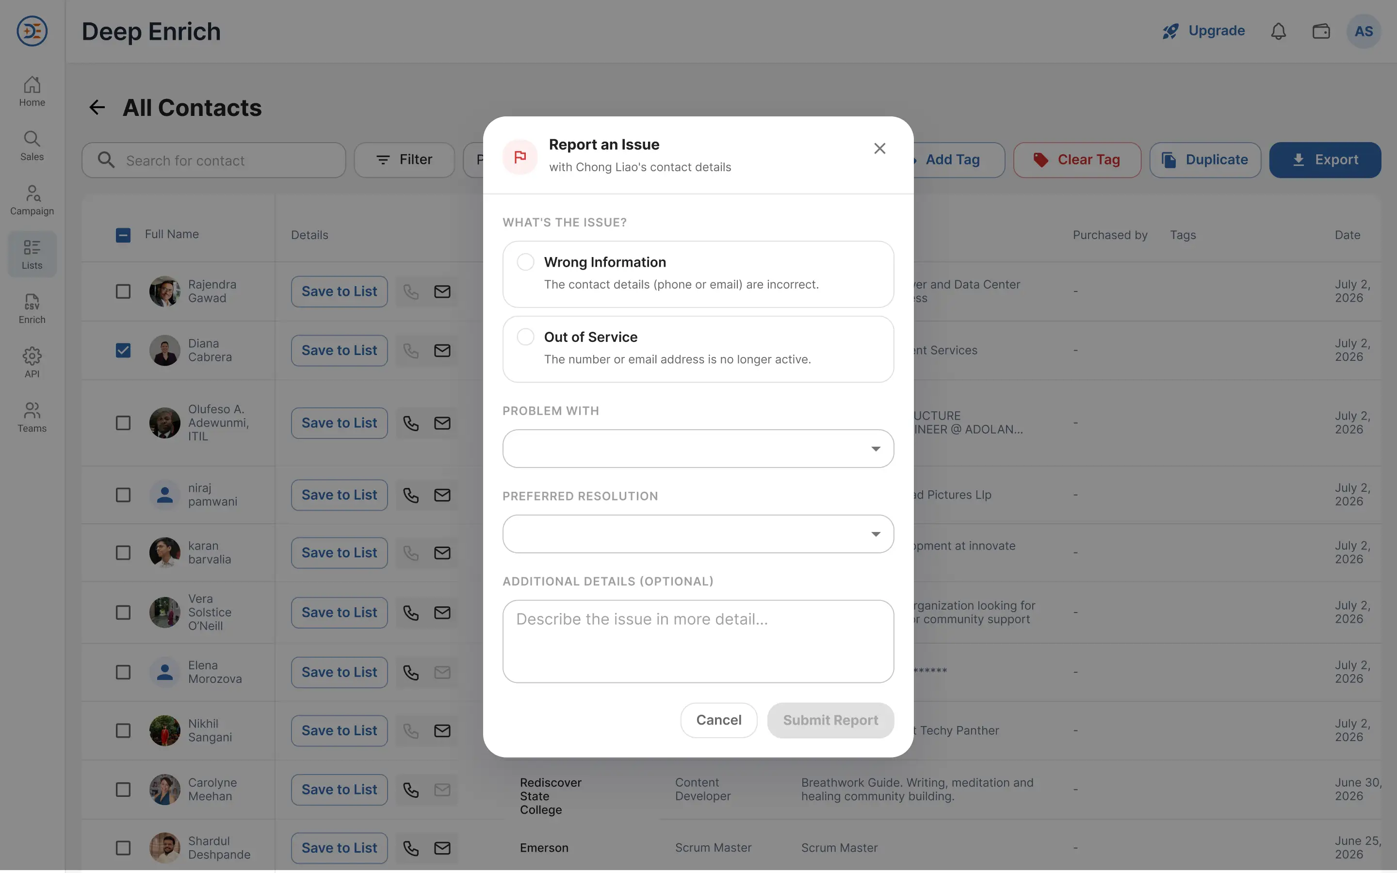Open the Home sidebar page
Screen dimensions: 1397x873
coord(32,92)
